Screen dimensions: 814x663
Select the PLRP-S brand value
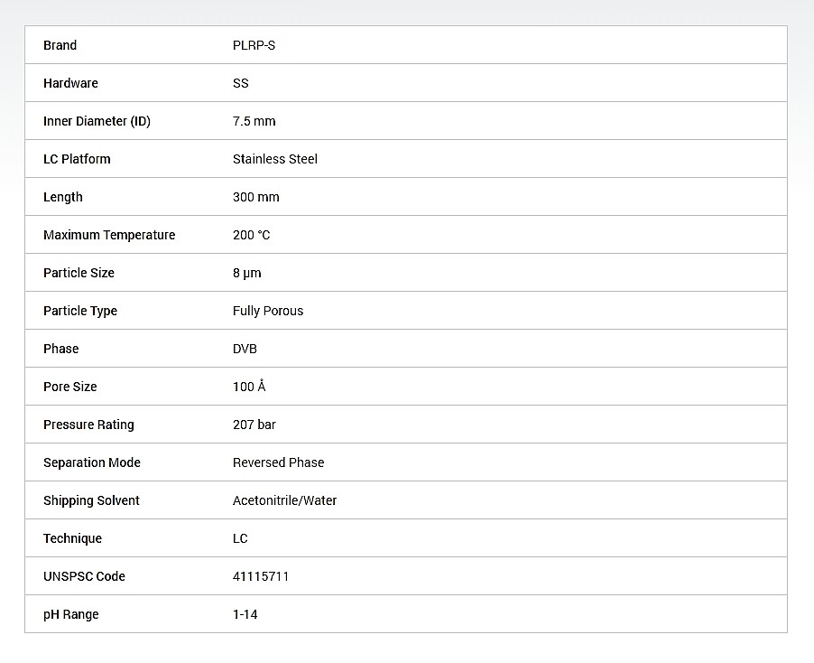pos(254,45)
